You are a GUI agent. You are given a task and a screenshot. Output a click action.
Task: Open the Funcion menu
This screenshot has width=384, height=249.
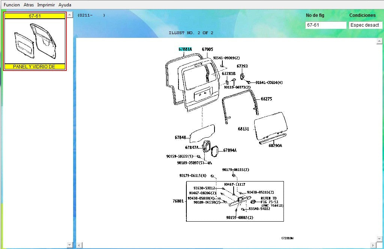pyautogui.click(x=12, y=5)
